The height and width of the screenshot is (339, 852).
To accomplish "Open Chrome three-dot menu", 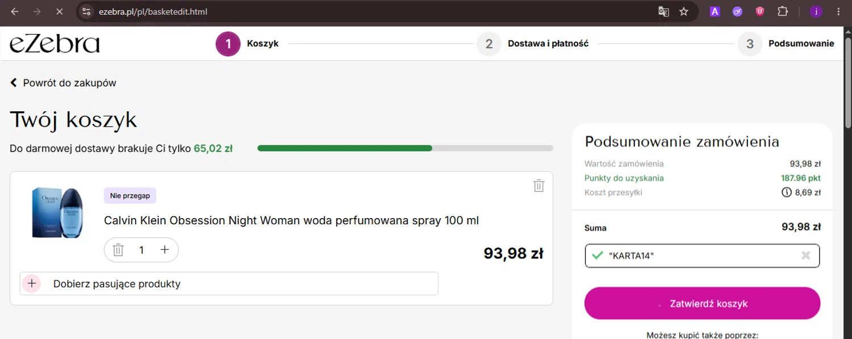I will pos(839,11).
